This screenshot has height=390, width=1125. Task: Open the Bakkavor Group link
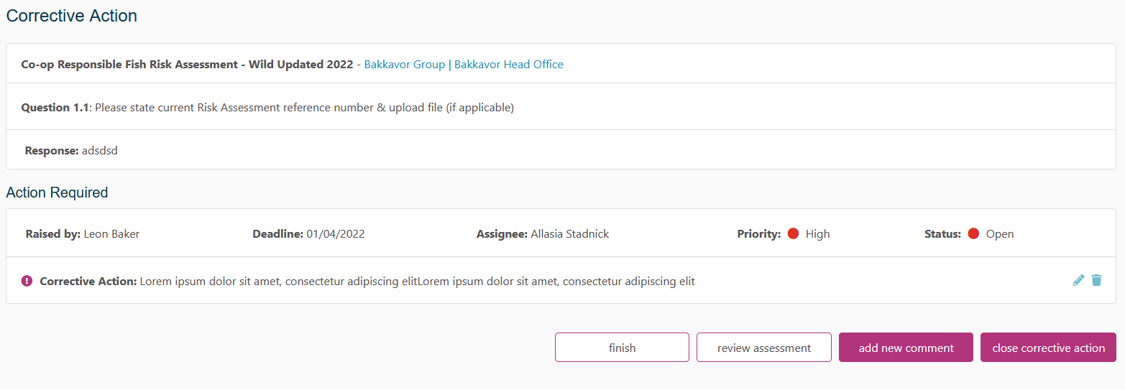pyautogui.click(x=405, y=65)
